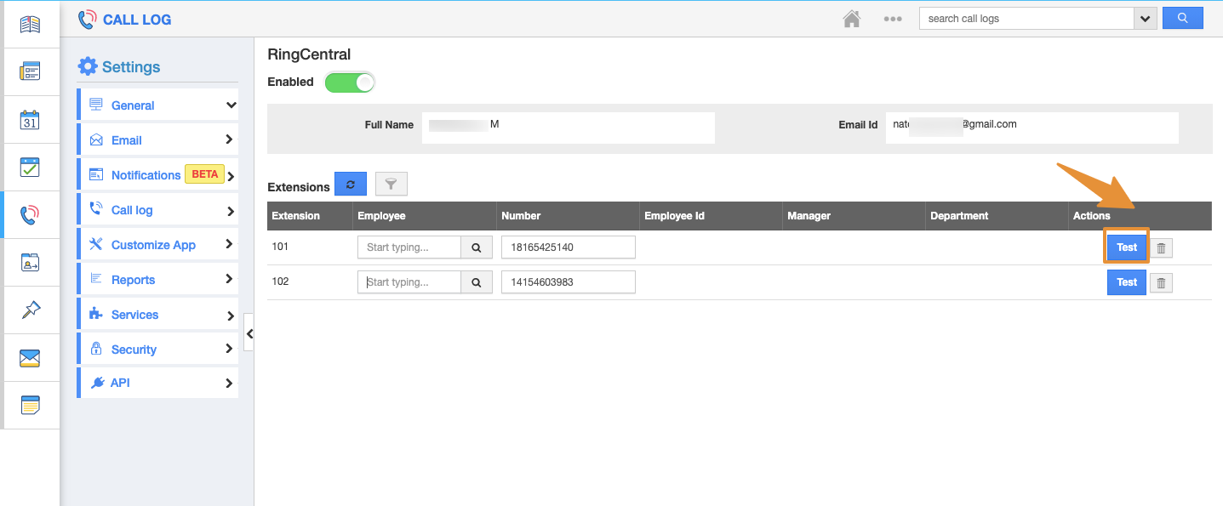Expand the Notifications settings chevron
The width and height of the screenshot is (1223, 506).
point(230,176)
